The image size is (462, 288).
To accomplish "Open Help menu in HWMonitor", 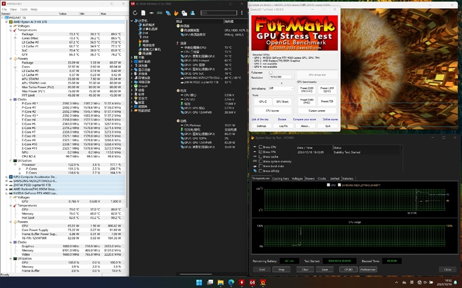I will (34, 9).
